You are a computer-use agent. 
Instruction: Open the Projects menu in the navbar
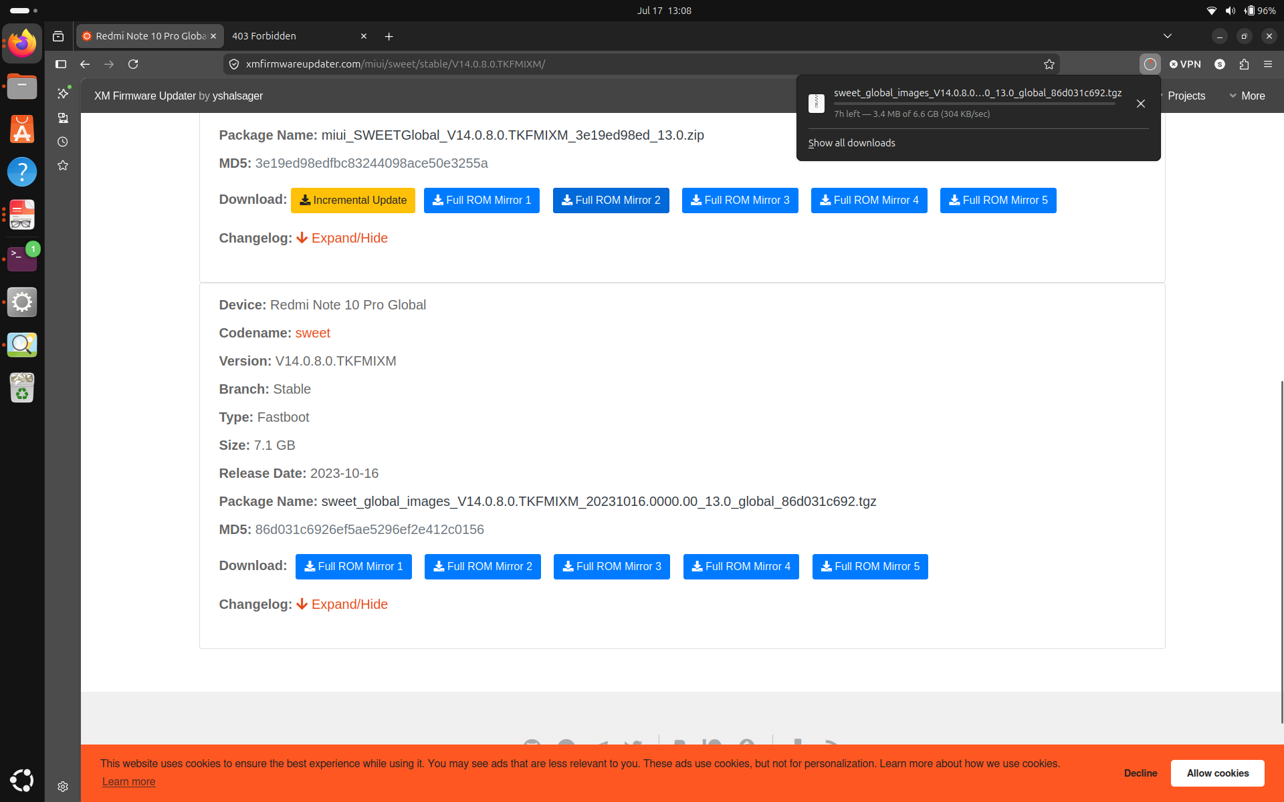(1186, 96)
